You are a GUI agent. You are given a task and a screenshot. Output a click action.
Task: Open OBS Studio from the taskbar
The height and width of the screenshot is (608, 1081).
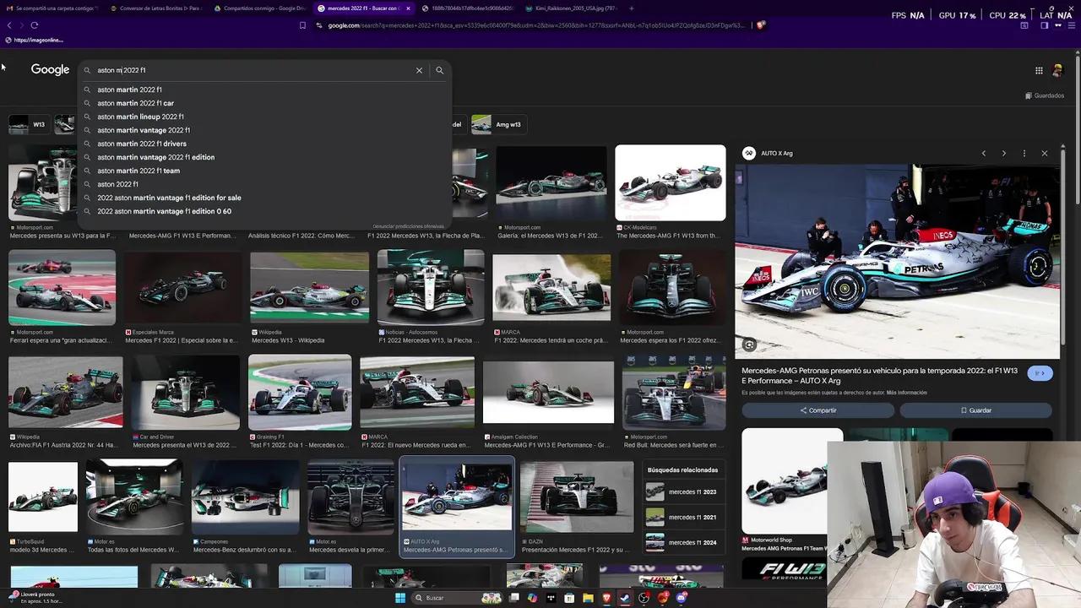point(644,598)
